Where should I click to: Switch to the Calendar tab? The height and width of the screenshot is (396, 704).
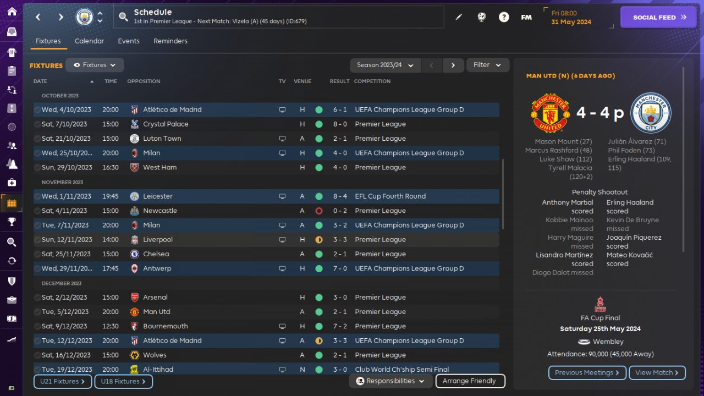click(x=89, y=41)
